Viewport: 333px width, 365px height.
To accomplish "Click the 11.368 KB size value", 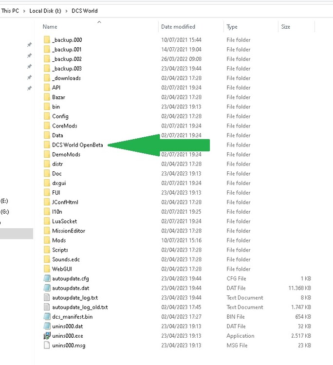I will (x=300, y=288).
